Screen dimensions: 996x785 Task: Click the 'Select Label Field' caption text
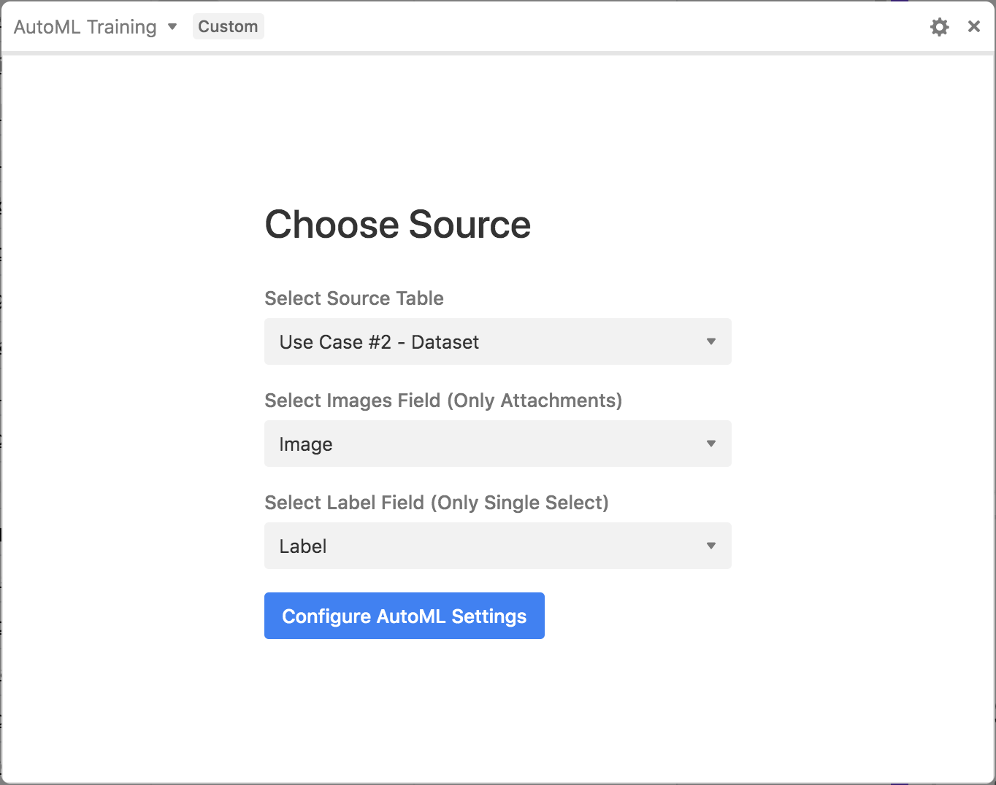(x=345, y=503)
